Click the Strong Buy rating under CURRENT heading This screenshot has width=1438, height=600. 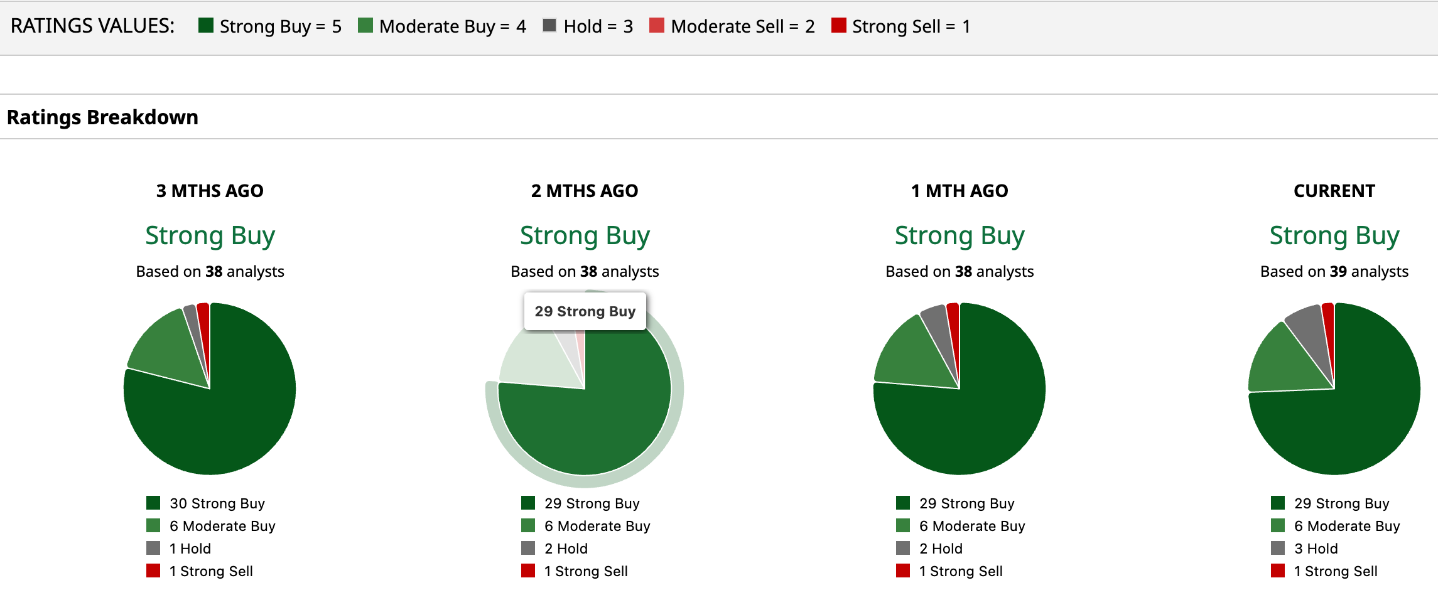pyautogui.click(x=1334, y=236)
